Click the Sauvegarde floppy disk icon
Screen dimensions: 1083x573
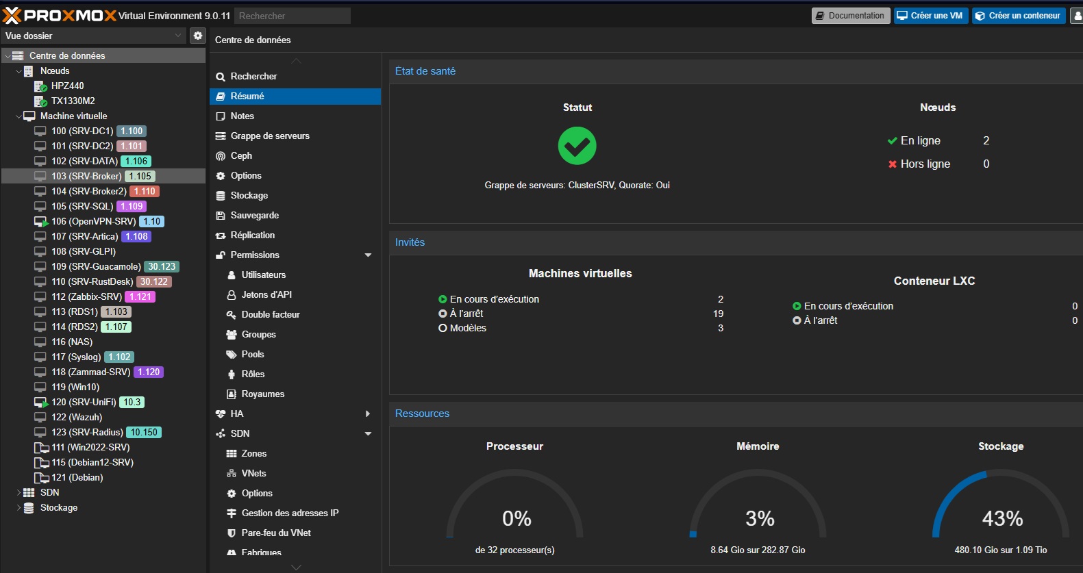pos(221,216)
